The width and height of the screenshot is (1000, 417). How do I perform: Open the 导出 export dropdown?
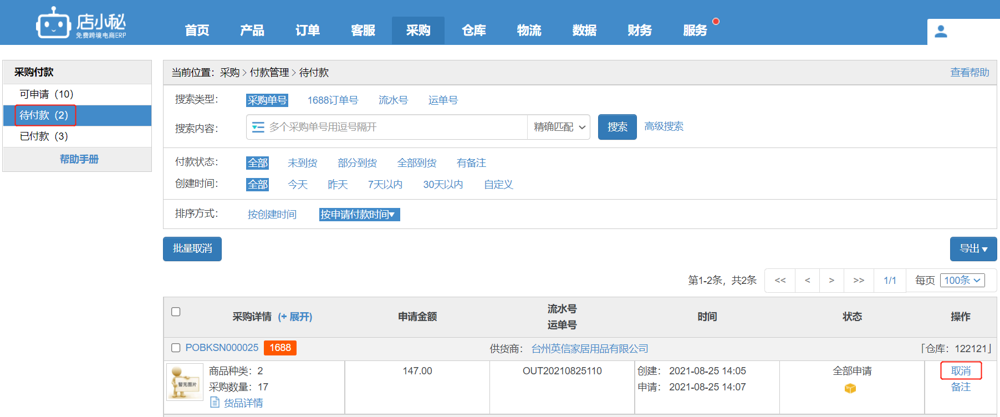[x=973, y=249]
